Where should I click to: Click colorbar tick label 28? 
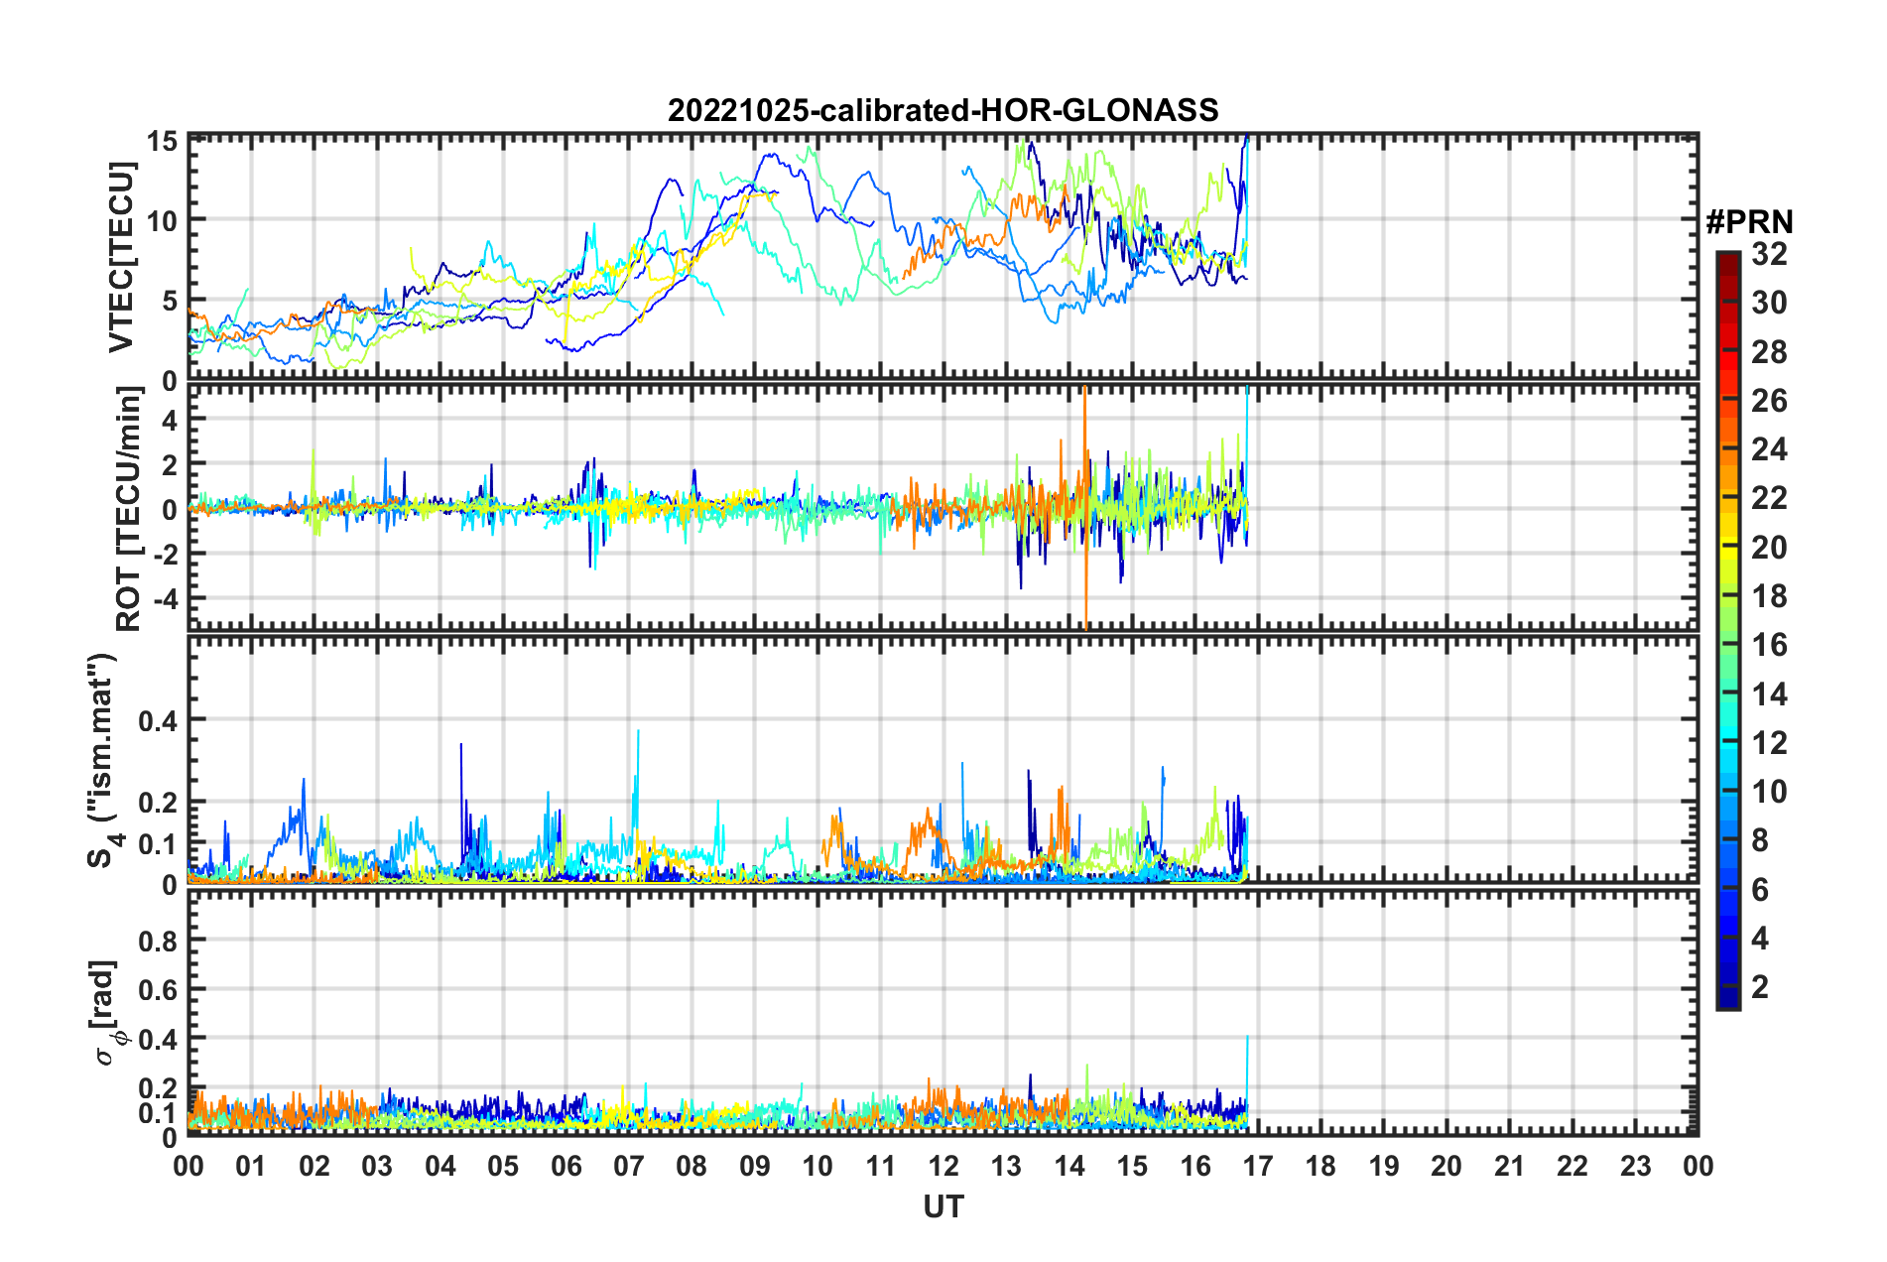click(x=1769, y=352)
